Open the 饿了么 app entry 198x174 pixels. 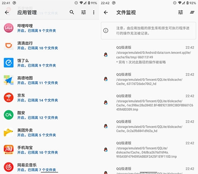click(50, 63)
